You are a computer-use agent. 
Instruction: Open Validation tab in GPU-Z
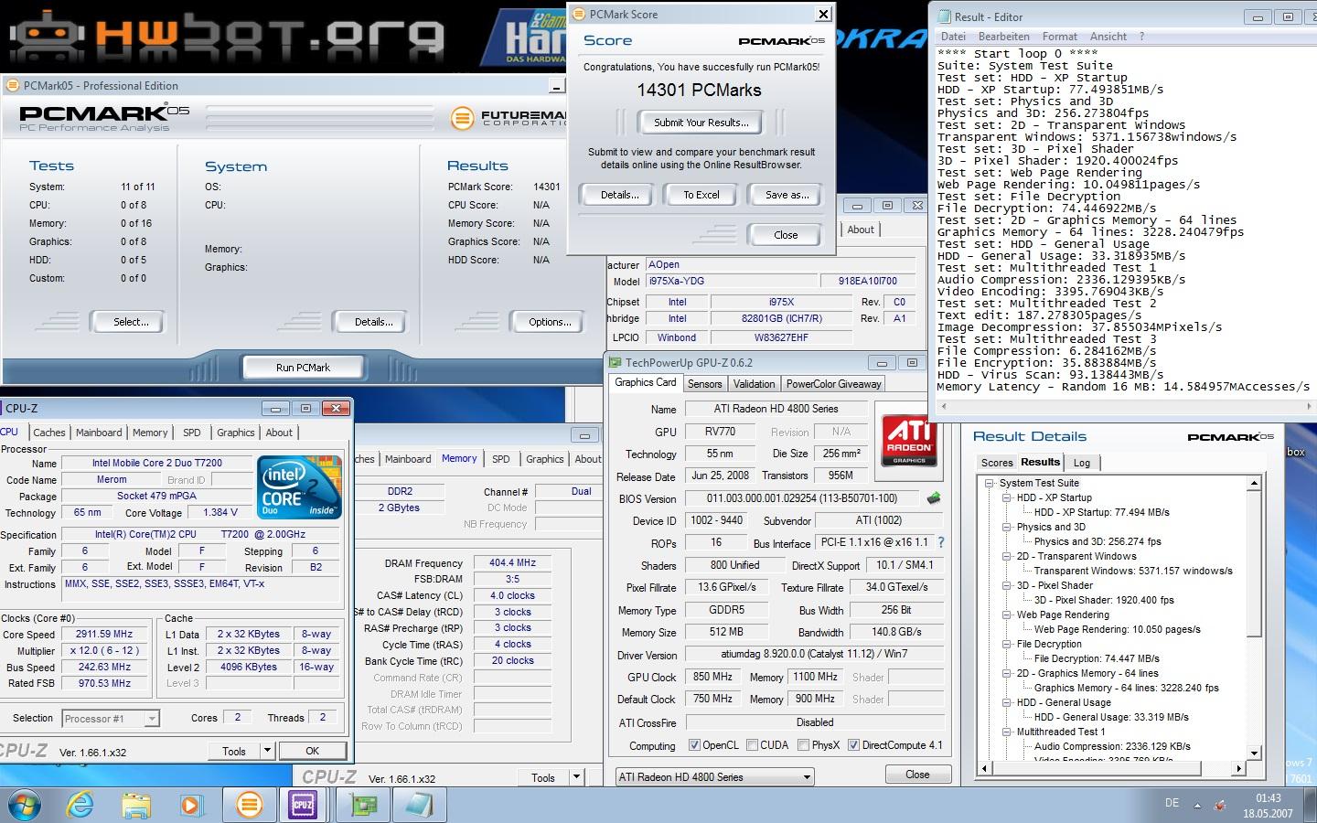point(754,384)
